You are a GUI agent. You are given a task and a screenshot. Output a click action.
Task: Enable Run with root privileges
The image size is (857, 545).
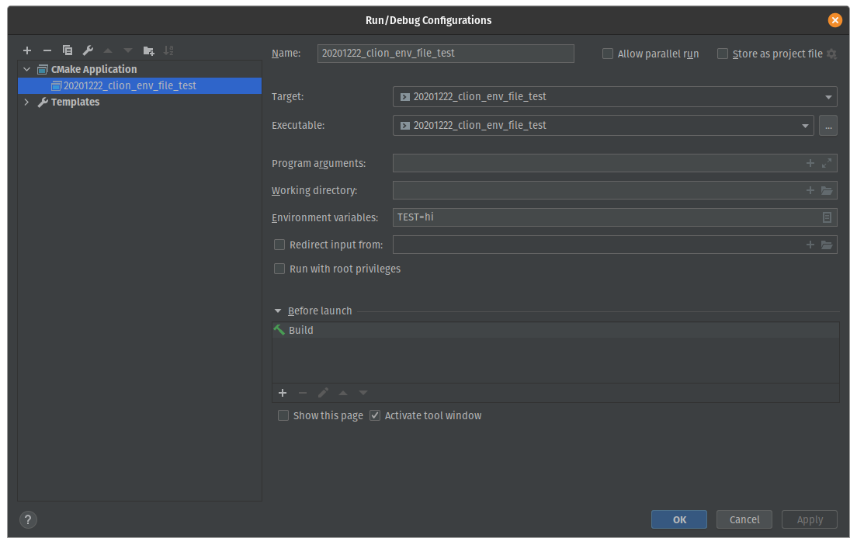coord(279,269)
